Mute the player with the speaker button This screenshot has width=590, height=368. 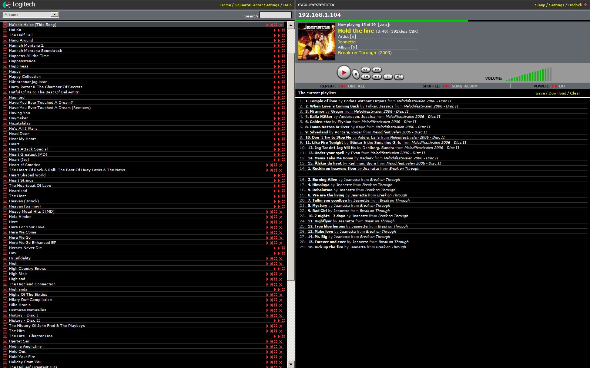pyautogui.click(x=399, y=77)
